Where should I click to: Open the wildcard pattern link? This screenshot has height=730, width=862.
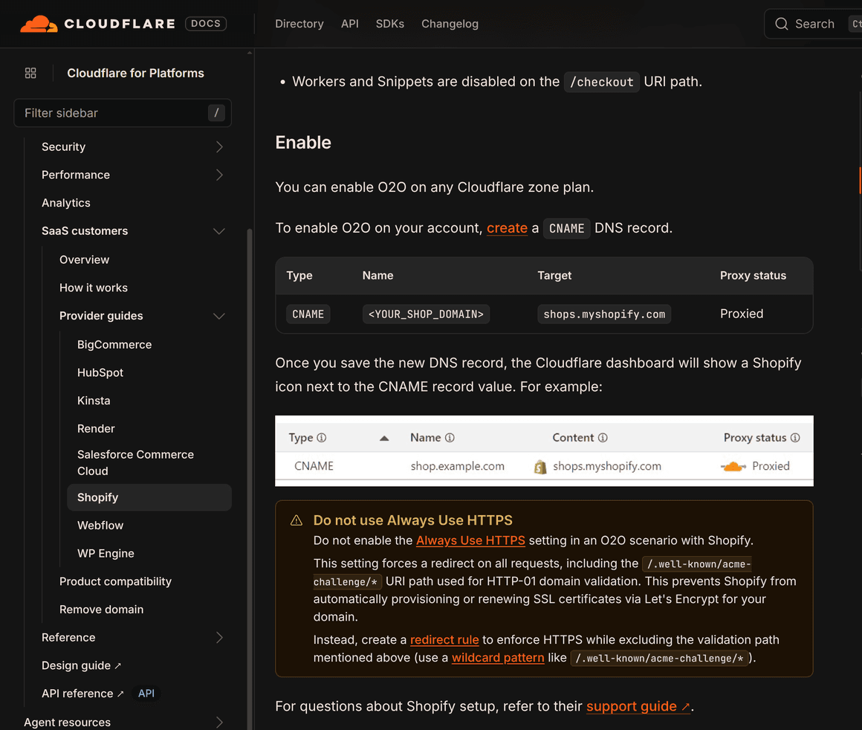pos(498,658)
